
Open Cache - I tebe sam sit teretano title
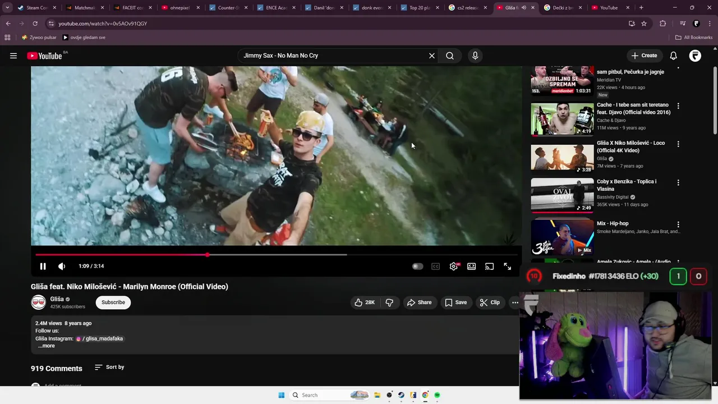pos(634,108)
